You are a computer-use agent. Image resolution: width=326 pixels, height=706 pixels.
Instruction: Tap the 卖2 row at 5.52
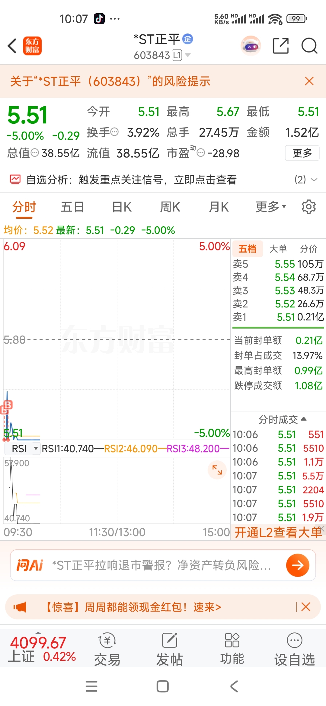pos(278,304)
